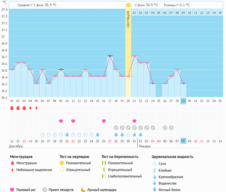Click the Яичный белок legend icon
This screenshot has width=226, height=192.
pos(155,190)
